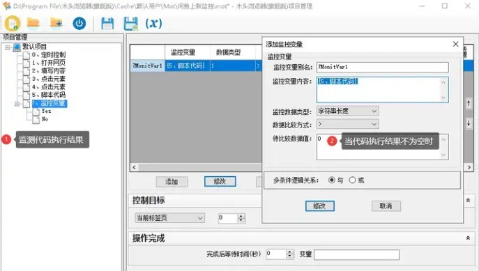Save the project with floppy icon
This screenshot has height=271, width=479.
pos(107,24)
